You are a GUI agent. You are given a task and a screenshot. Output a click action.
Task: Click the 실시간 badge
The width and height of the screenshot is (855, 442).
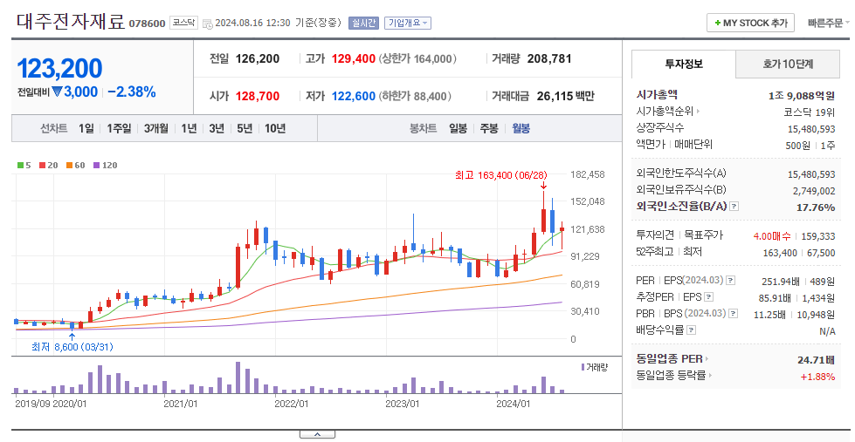point(363,23)
